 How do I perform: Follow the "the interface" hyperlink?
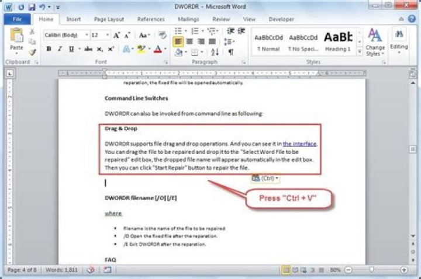[299, 144]
